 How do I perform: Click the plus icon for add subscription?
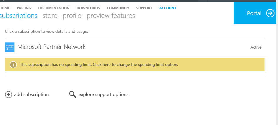[9, 95]
